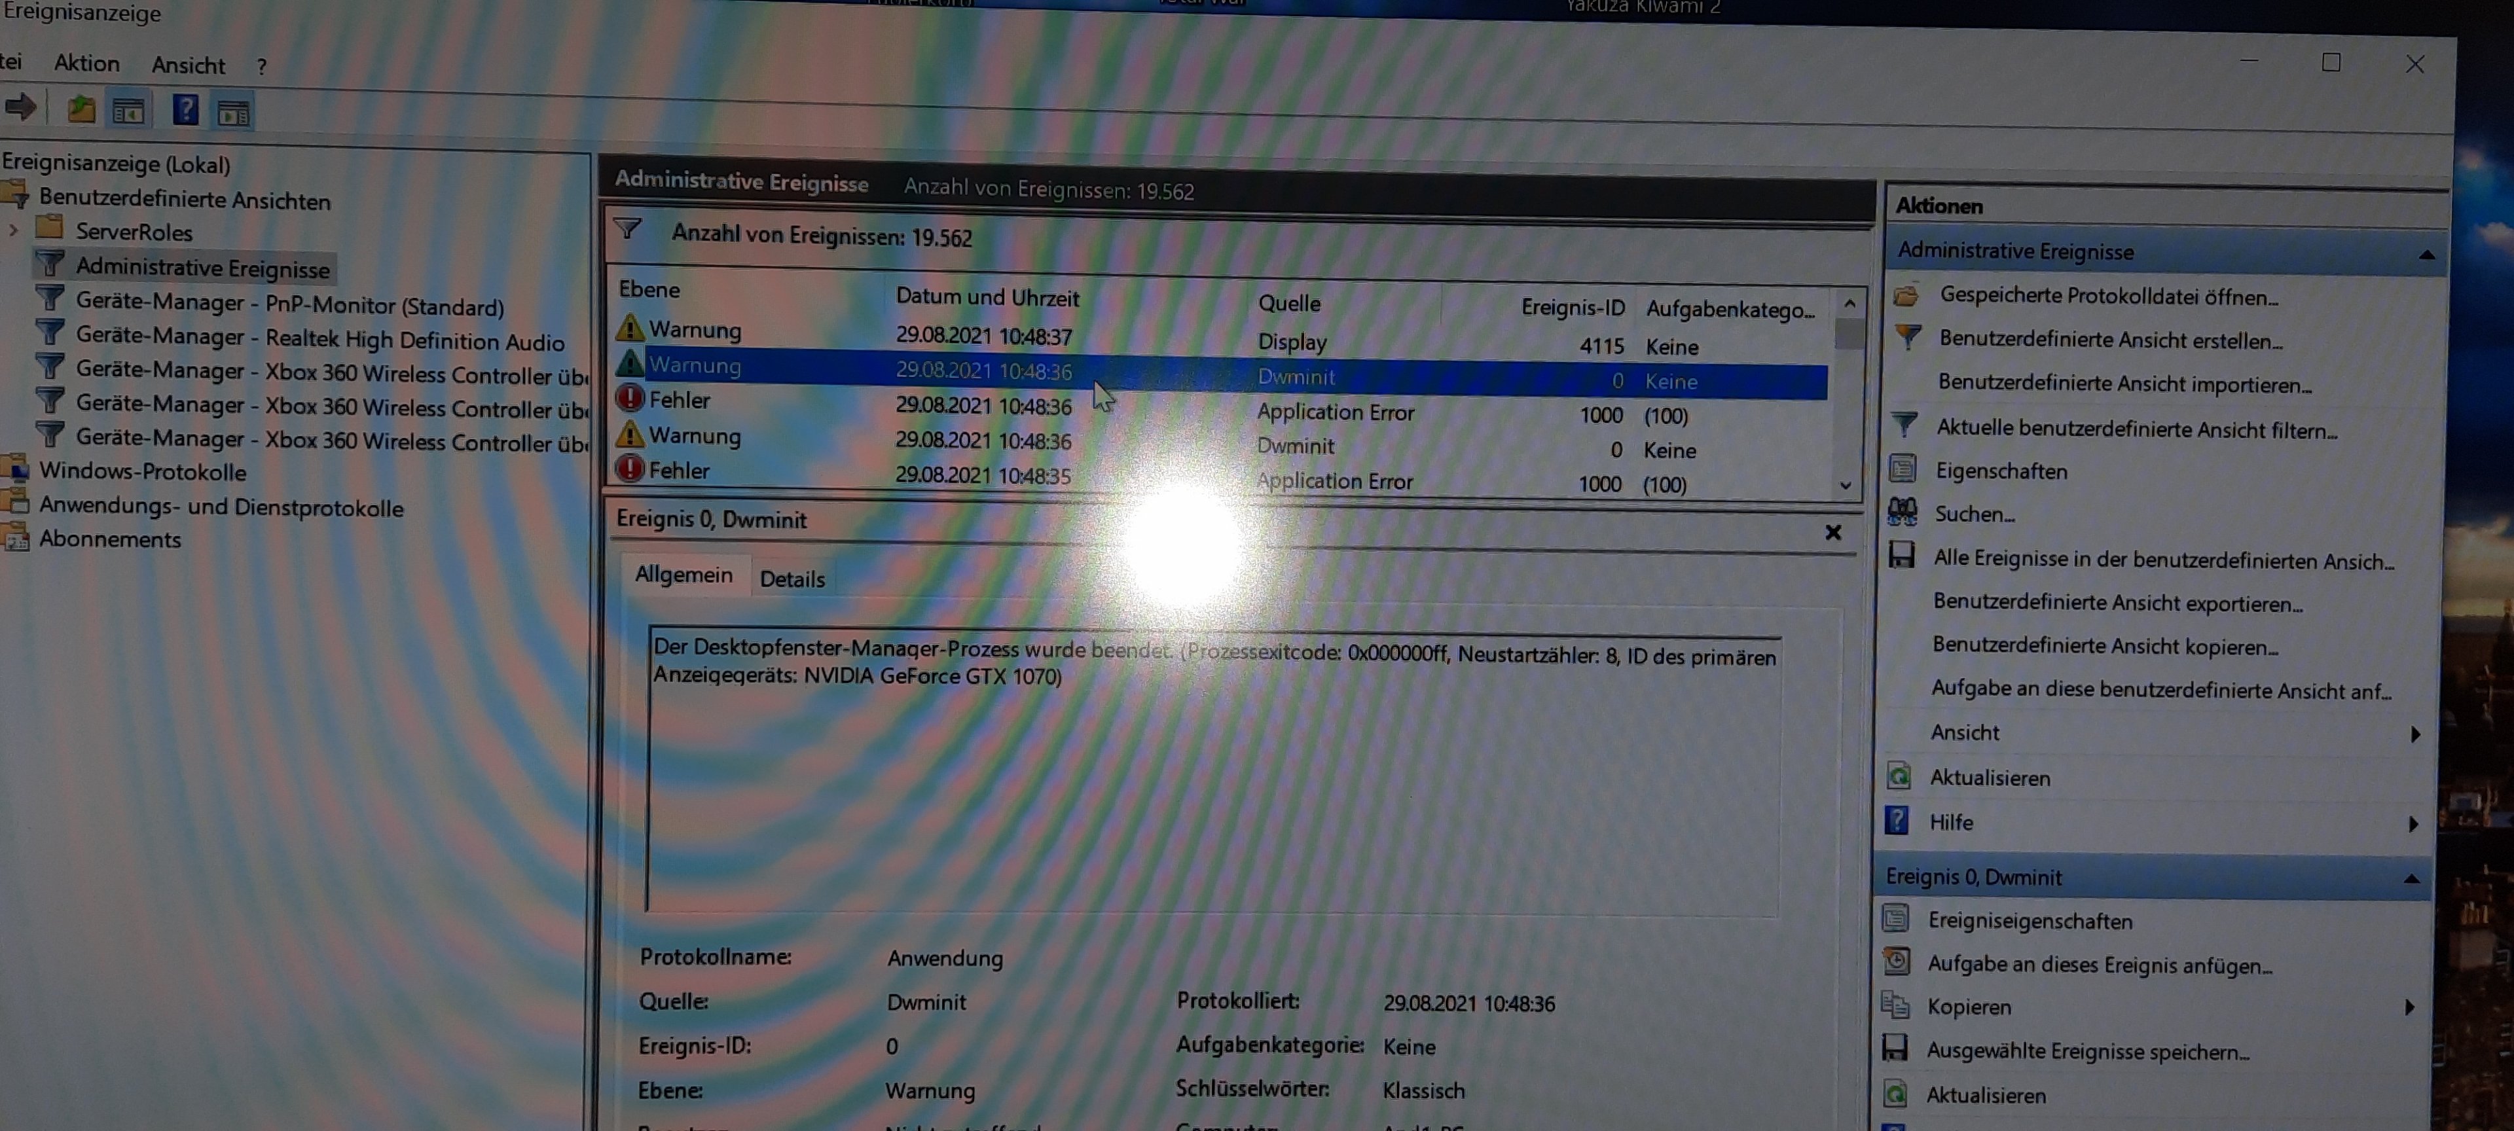Switch to the Details tab

[792, 579]
